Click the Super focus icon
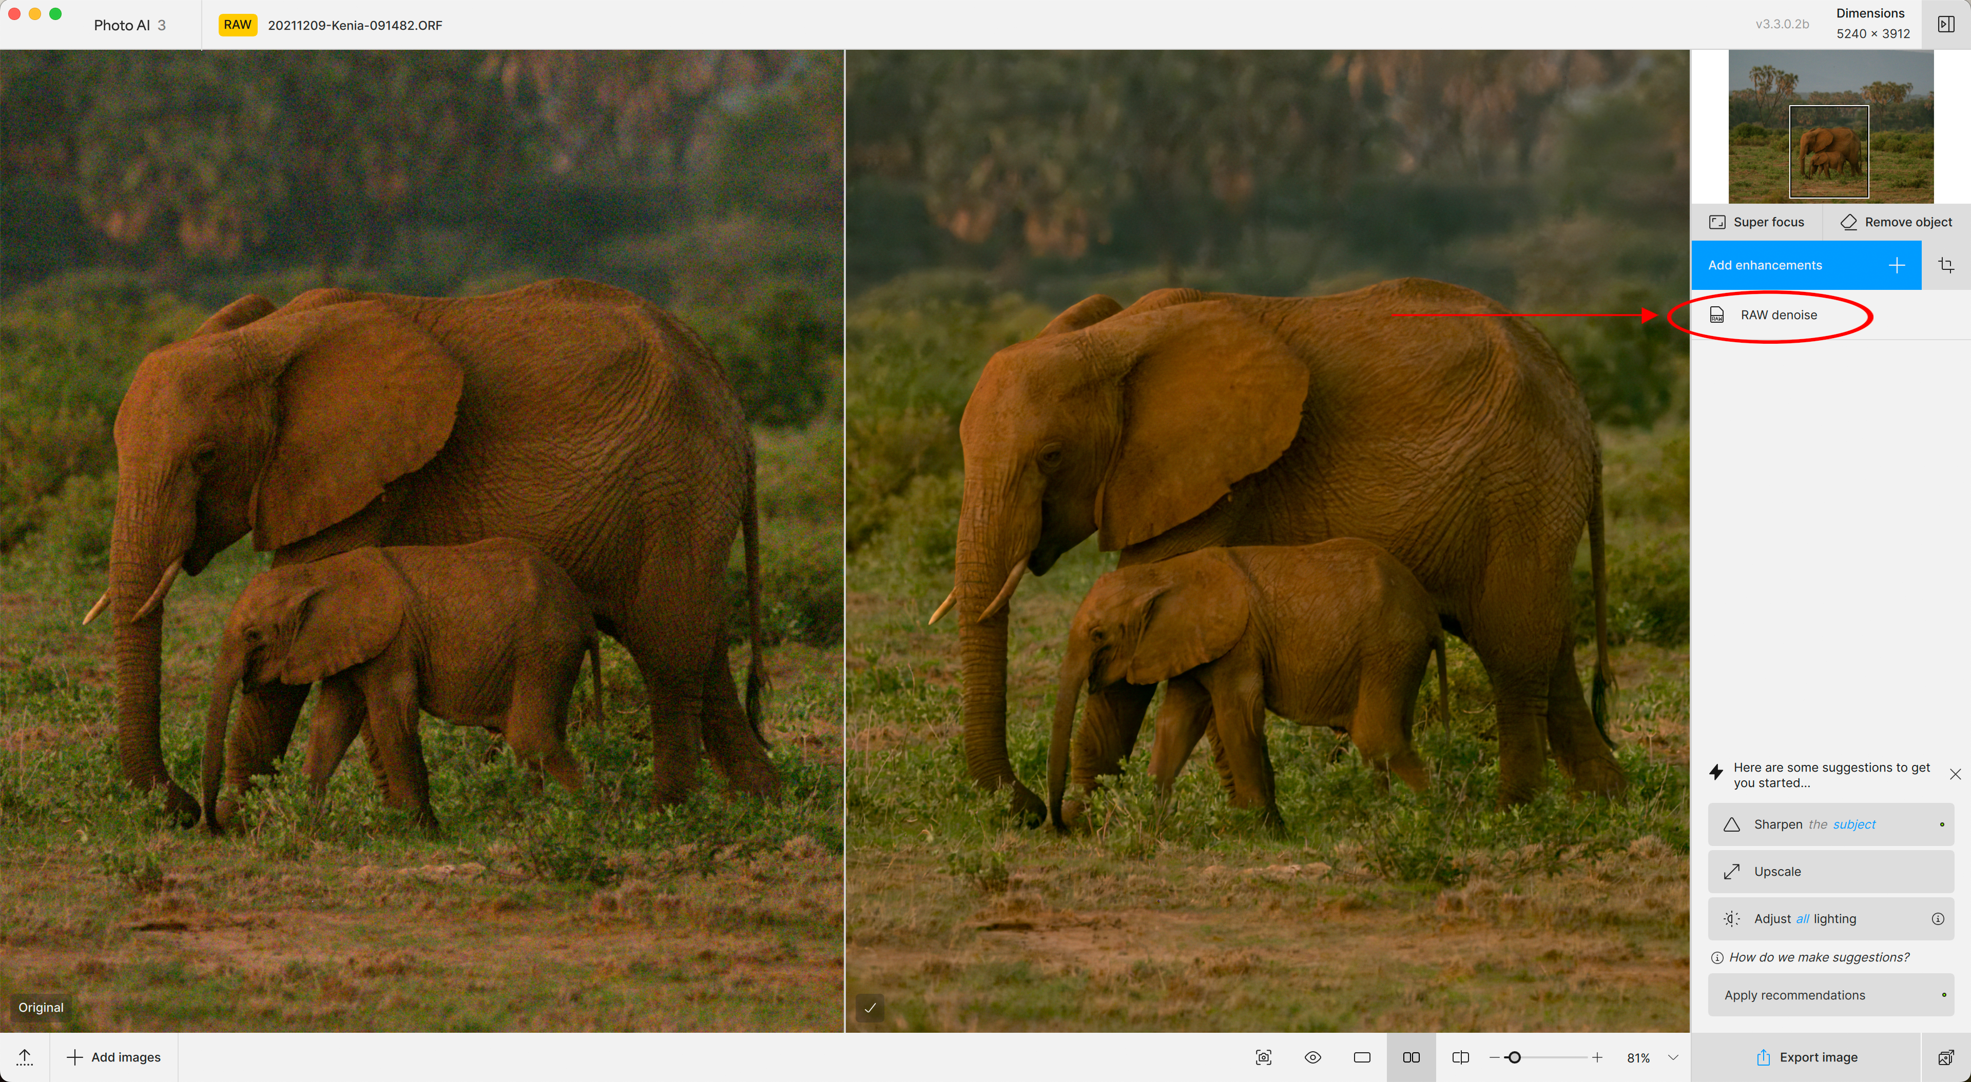 click(1717, 222)
